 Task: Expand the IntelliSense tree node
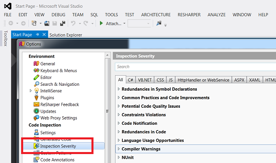pyautogui.click(x=30, y=91)
